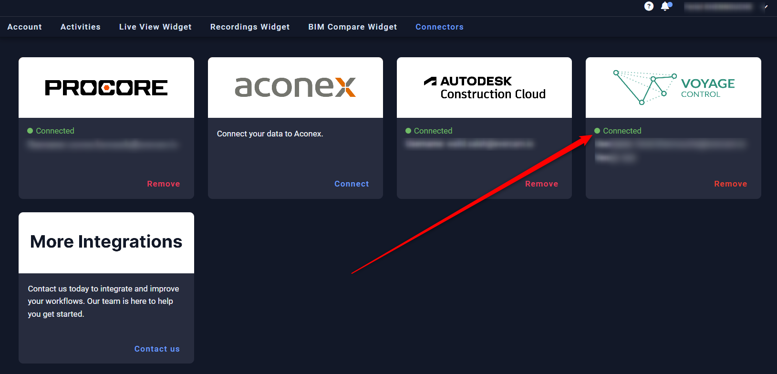The image size is (777, 374).
Task: Select the Recordings Widget tab
Action: pos(250,27)
